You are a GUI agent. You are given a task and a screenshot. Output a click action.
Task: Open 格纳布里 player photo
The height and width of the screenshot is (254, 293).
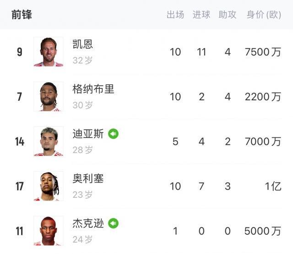pyautogui.click(x=49, y=96)
